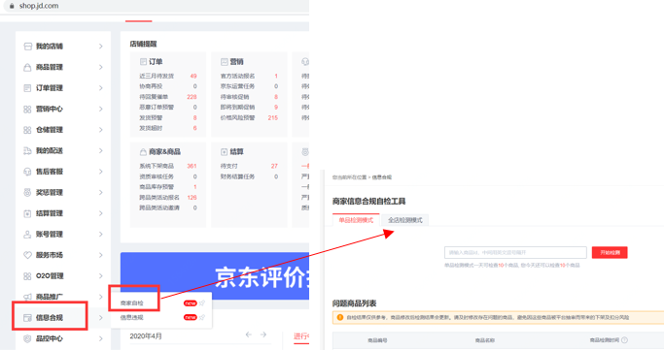The width and height of the screenshot is (664, 350).
Task: Click the 结算 card header icon
Action: pos(224,151)
